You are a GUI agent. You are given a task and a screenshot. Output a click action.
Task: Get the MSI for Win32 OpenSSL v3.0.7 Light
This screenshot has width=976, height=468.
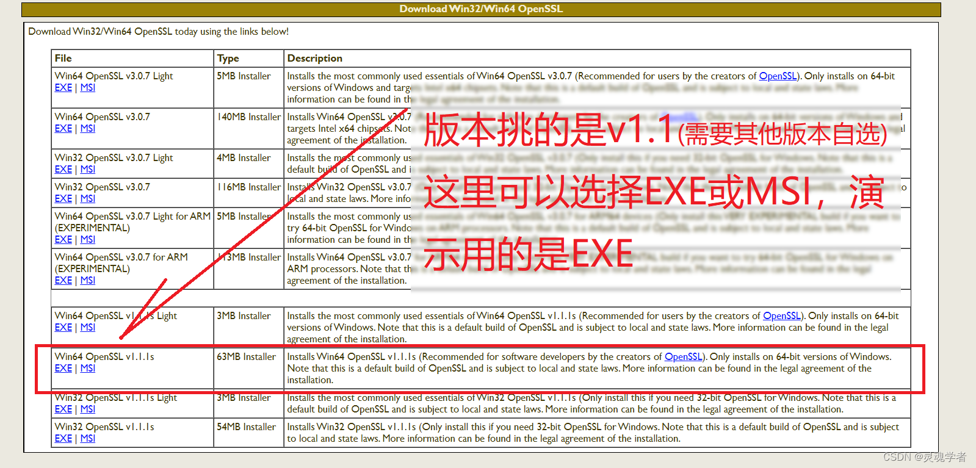click(x=88, y=170)
